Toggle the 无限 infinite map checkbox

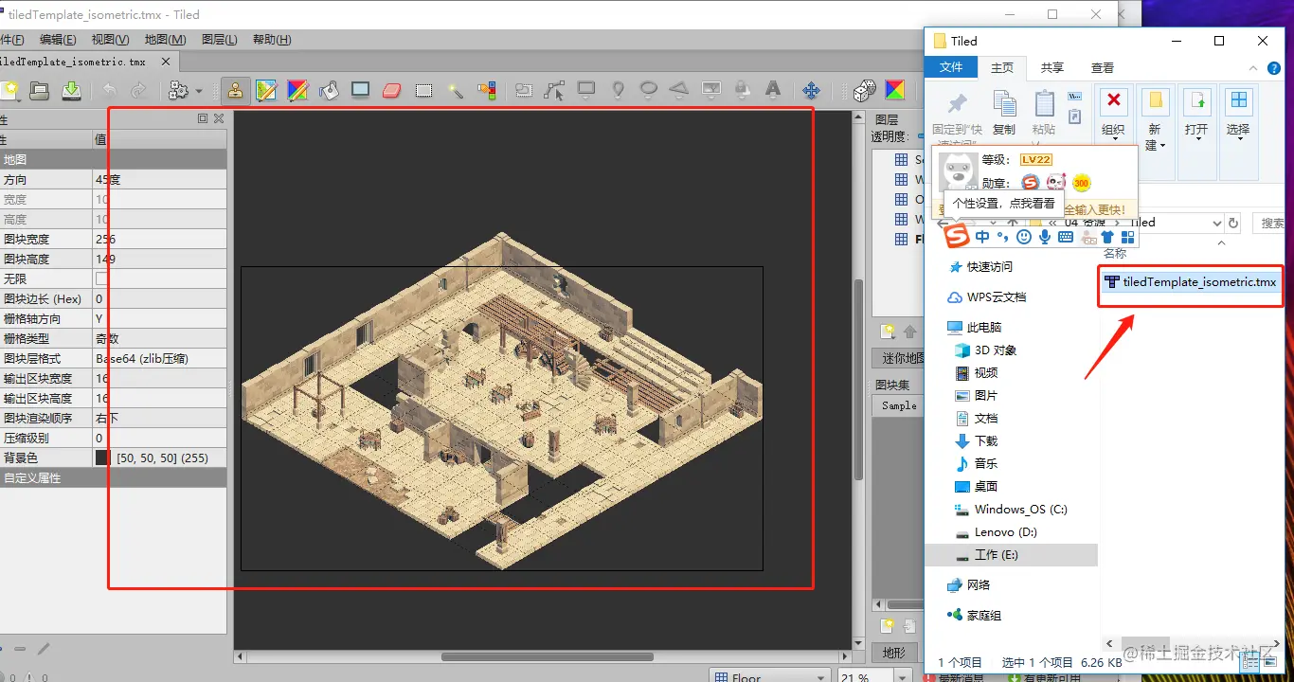(101, 278)
